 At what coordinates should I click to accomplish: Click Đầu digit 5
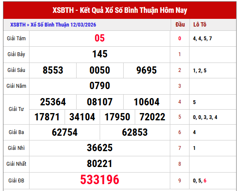coord(180,117)
